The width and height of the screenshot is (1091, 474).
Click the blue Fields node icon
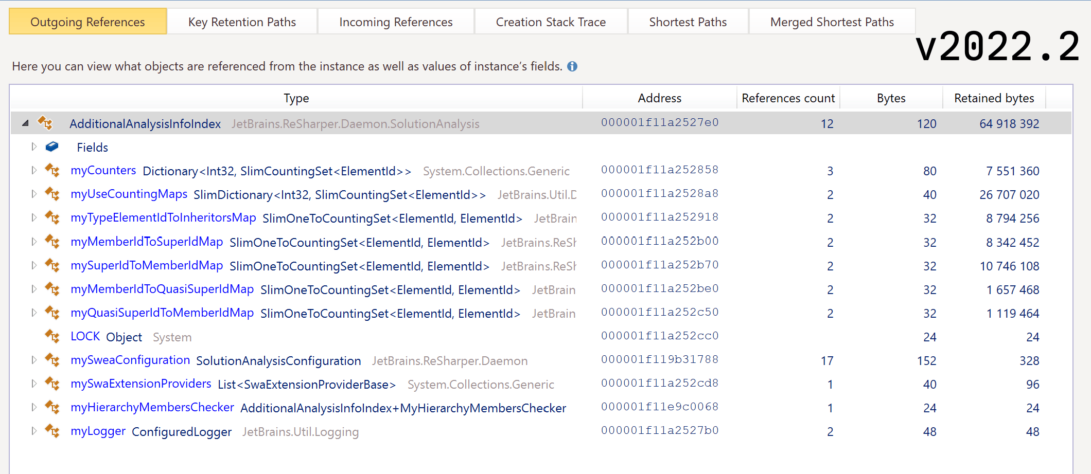click(52, 147)
